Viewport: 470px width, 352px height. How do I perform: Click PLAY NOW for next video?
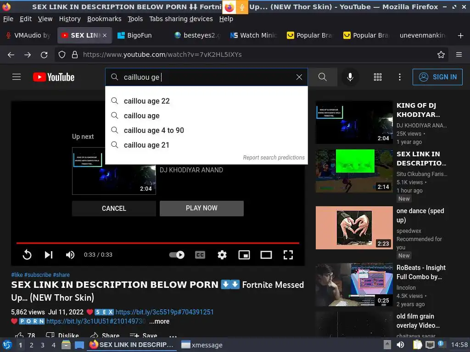click(201, 209)
